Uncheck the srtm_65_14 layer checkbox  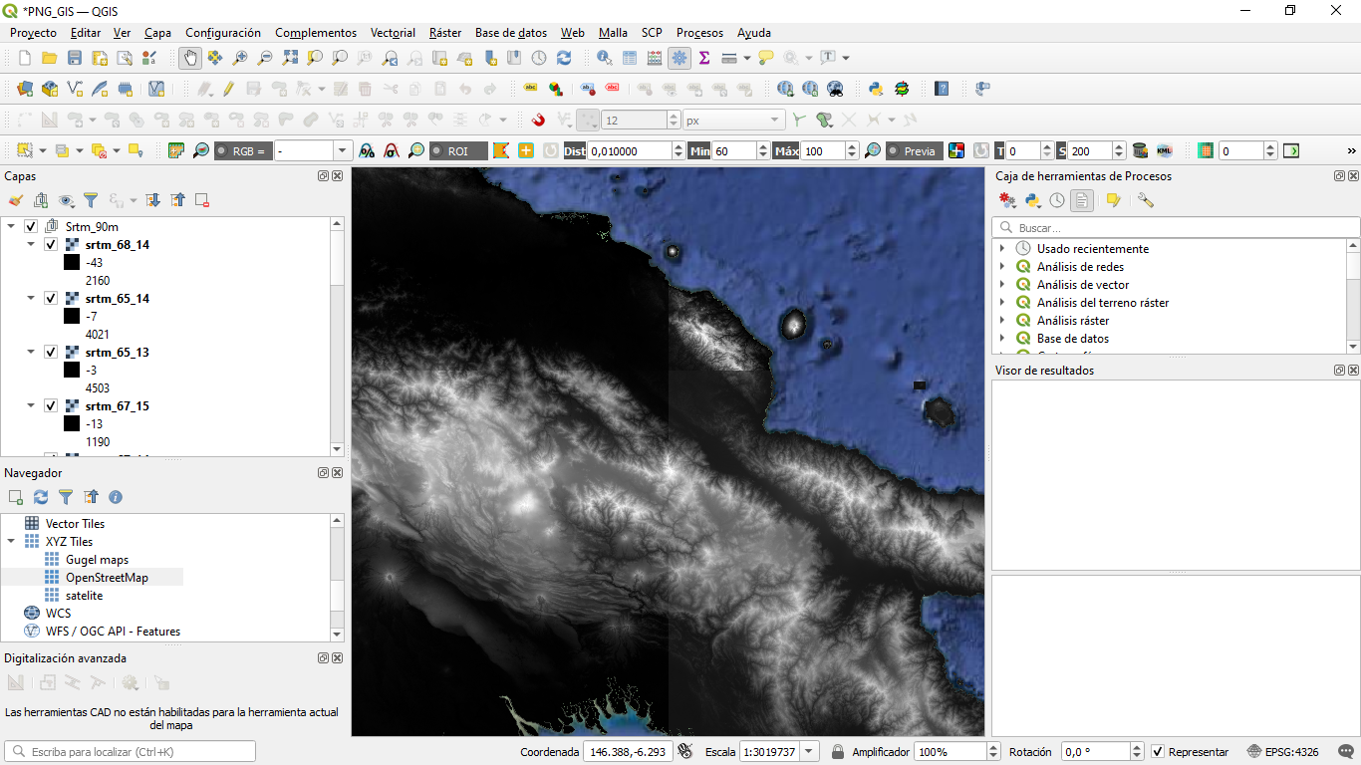click(51, 298)
